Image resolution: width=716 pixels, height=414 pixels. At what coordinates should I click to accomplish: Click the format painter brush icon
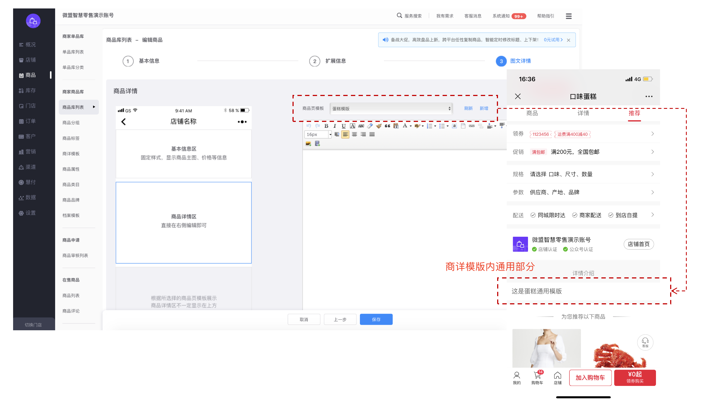point(378,126)
